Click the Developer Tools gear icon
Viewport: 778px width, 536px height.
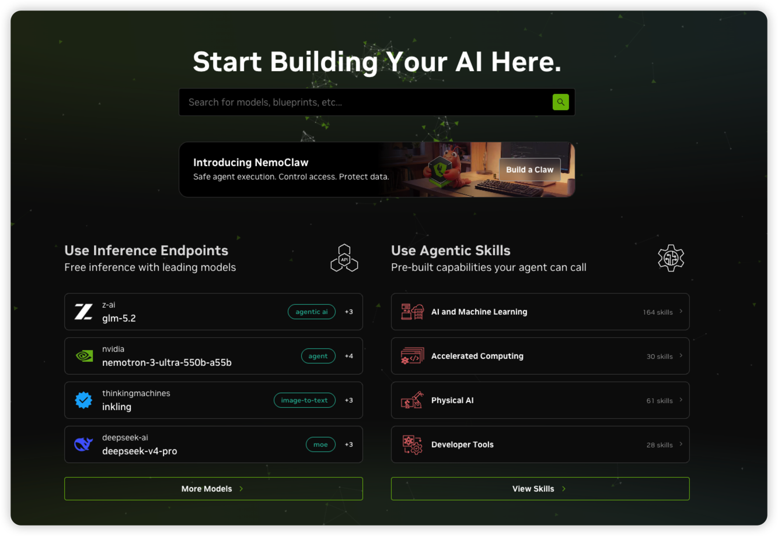click(412, 445)
